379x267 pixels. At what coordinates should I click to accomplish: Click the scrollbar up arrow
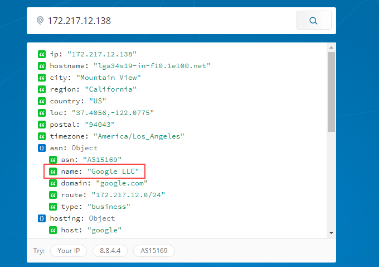click(x=332, y=47)
